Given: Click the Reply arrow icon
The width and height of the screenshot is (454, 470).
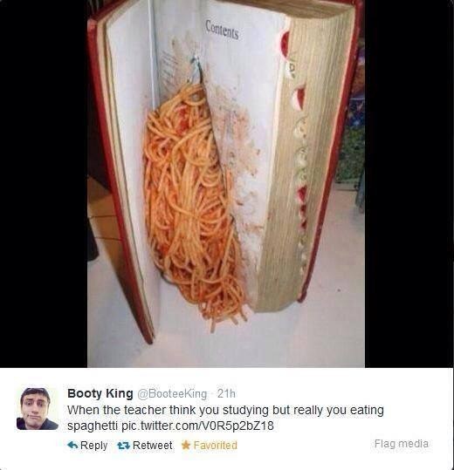Looking at the screenshot, I should [72, 445].
